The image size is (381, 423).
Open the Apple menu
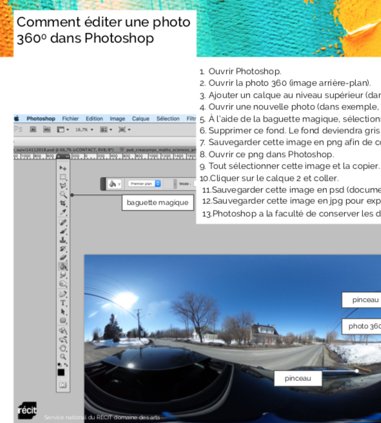(x=17, y=118)
